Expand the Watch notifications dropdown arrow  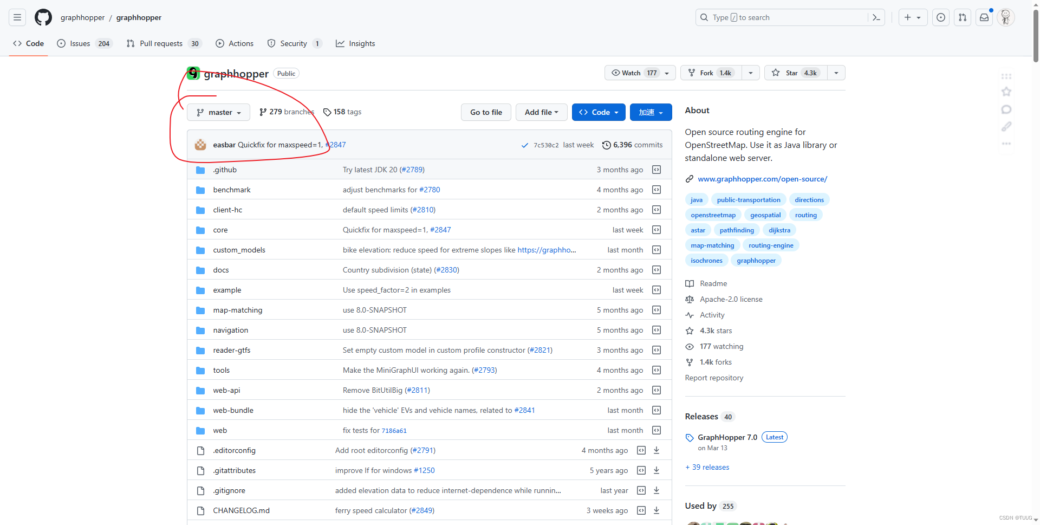(667, 73)
